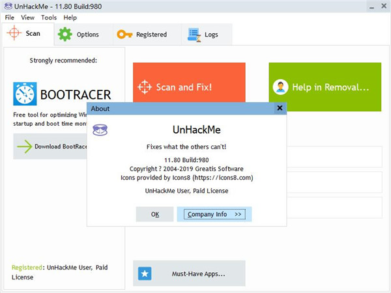Image resolution: width=391 pixels, height=293 pixels.
Task: Switch to the Registered tab
Action: (147, 35)
